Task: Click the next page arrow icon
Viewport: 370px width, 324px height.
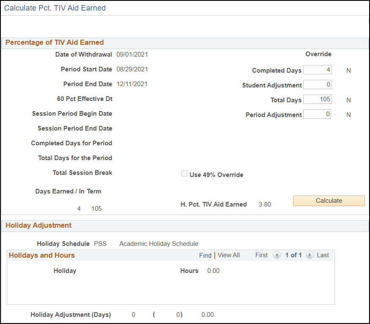Action: point(310,255)
